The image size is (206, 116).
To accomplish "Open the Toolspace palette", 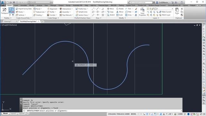I will coord(4,11).
